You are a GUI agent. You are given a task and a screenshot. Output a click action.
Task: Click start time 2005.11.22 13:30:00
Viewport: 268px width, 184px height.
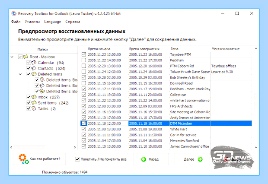pos(105,101)
